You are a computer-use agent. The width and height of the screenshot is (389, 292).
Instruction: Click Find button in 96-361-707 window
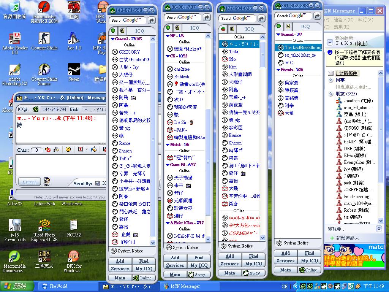(x=199, y=258)
